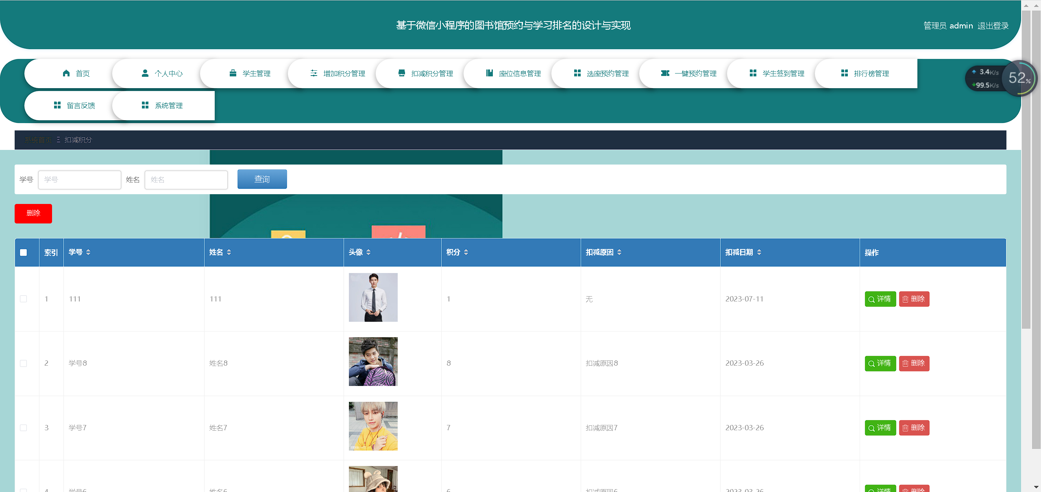Open 系统管理 menu
1041x492 pixels.
(163, 106)
